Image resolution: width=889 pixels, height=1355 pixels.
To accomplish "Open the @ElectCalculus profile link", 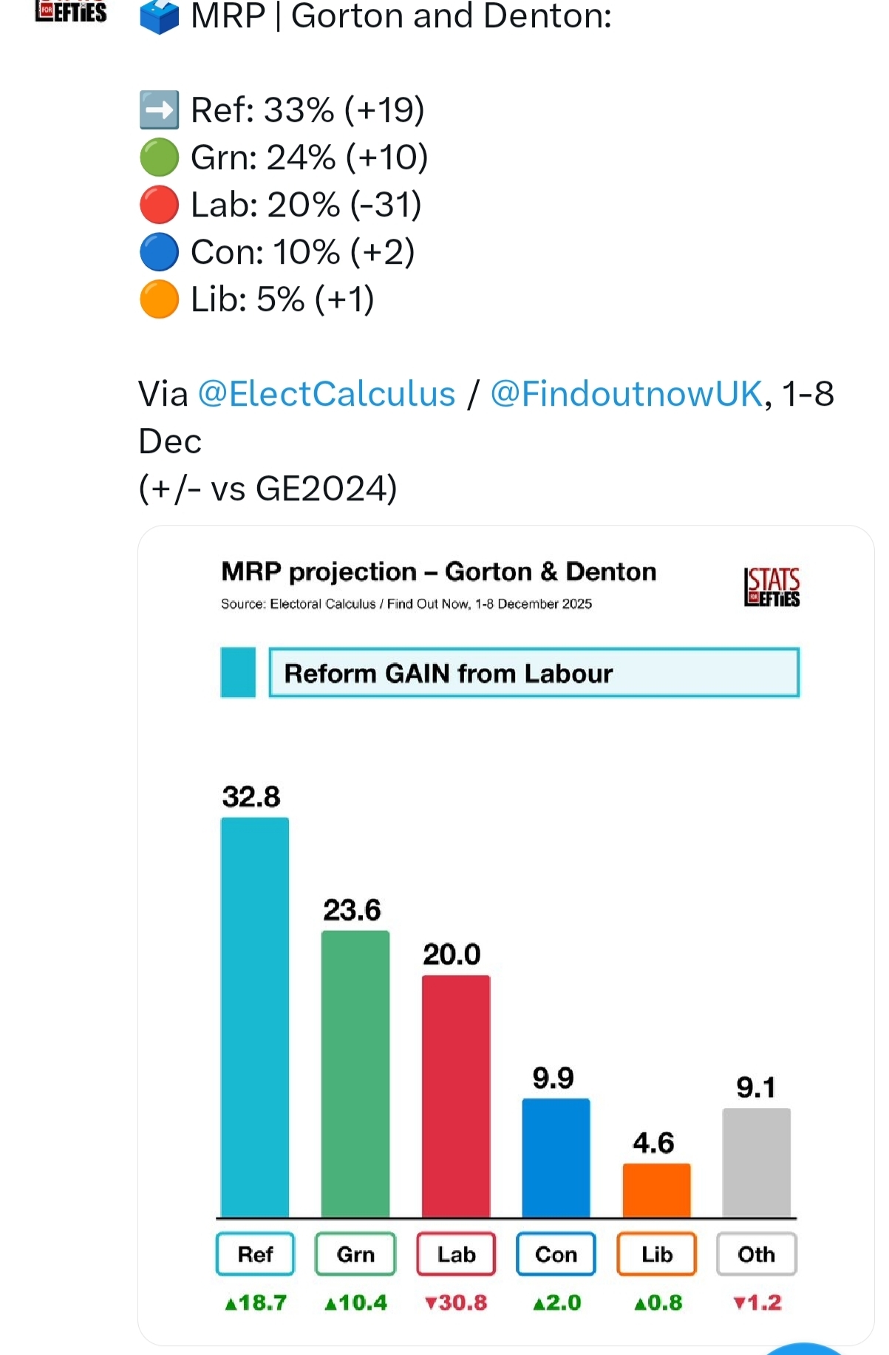I will tap(326, 394).
